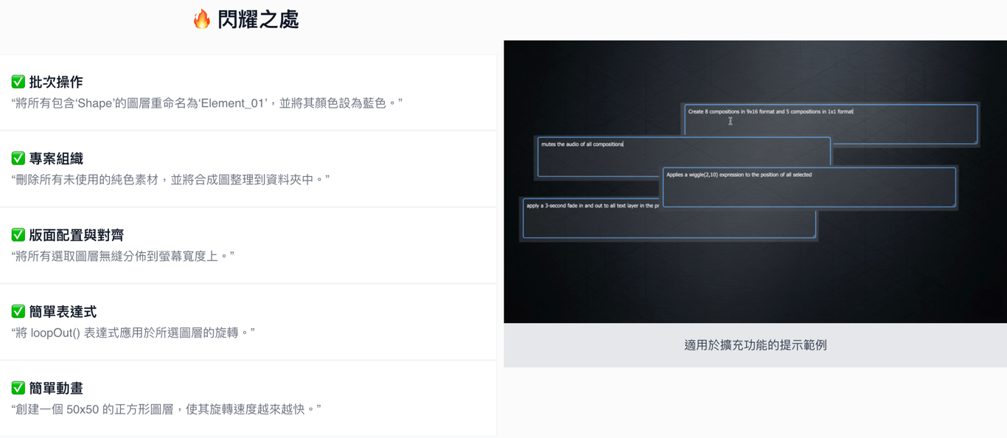The height and width of the screenshot is (438, 1007).
Task: Click the Element_01 rename example text
Action: point(207,103)
